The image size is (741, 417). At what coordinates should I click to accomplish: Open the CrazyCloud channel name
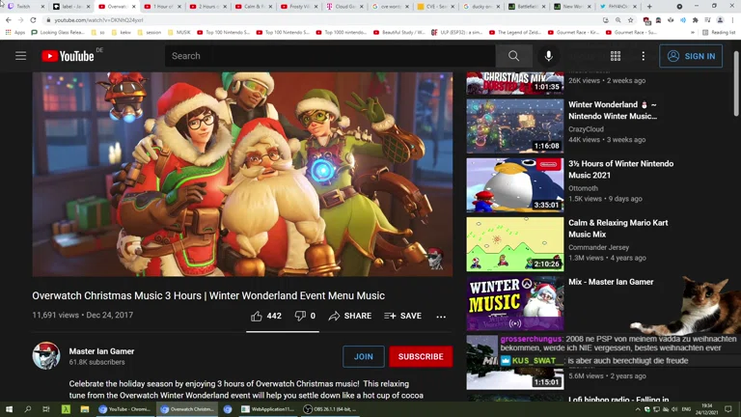pos(586,129)
